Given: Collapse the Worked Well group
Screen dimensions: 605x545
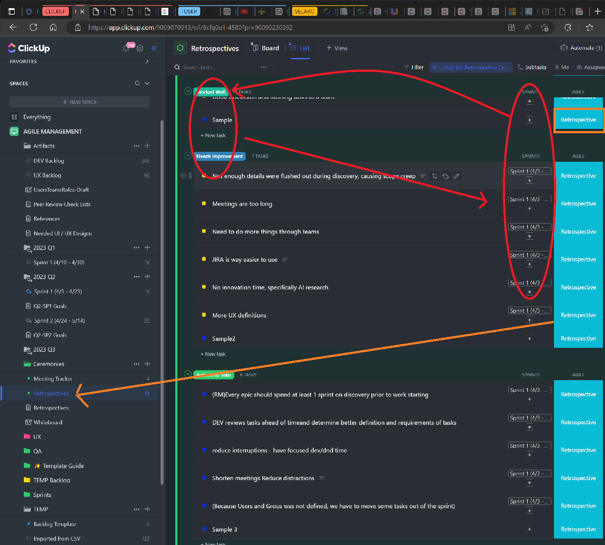Looking at the screenshot, I should (187, 91).
